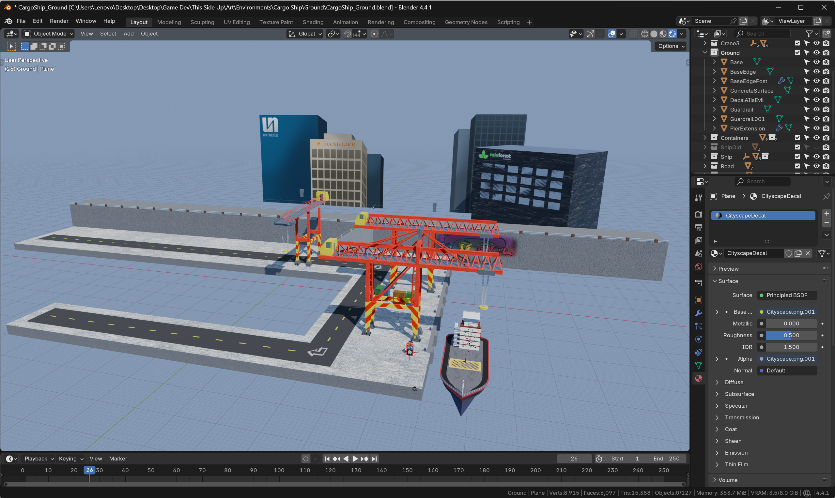835x498 pixels.
Task: Open the Object Mode dropdown
Action: (48, 34)
